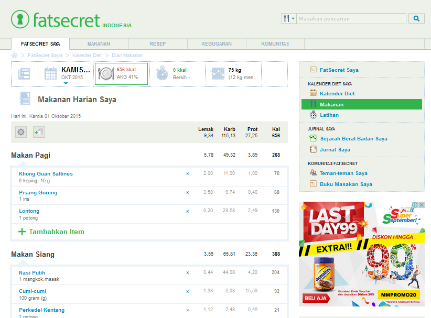The height and width of the screenshot is (318, 431).
Task: Click the FatSecret Saya sidebar icon
Action: tap(313, 70)
